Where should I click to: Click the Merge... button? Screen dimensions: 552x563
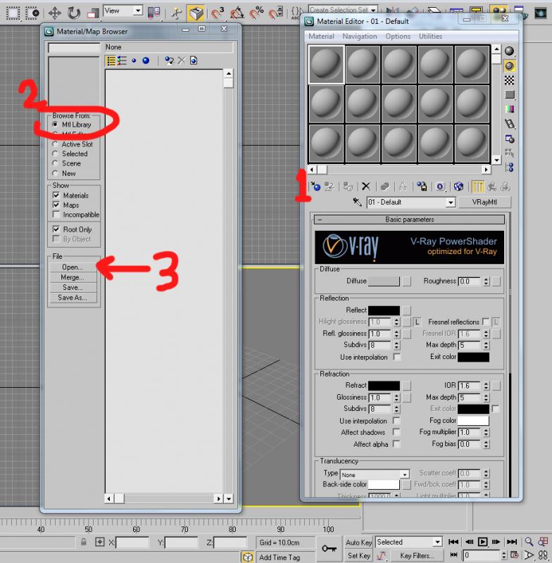pyautogui.click(x=73, y=277)
